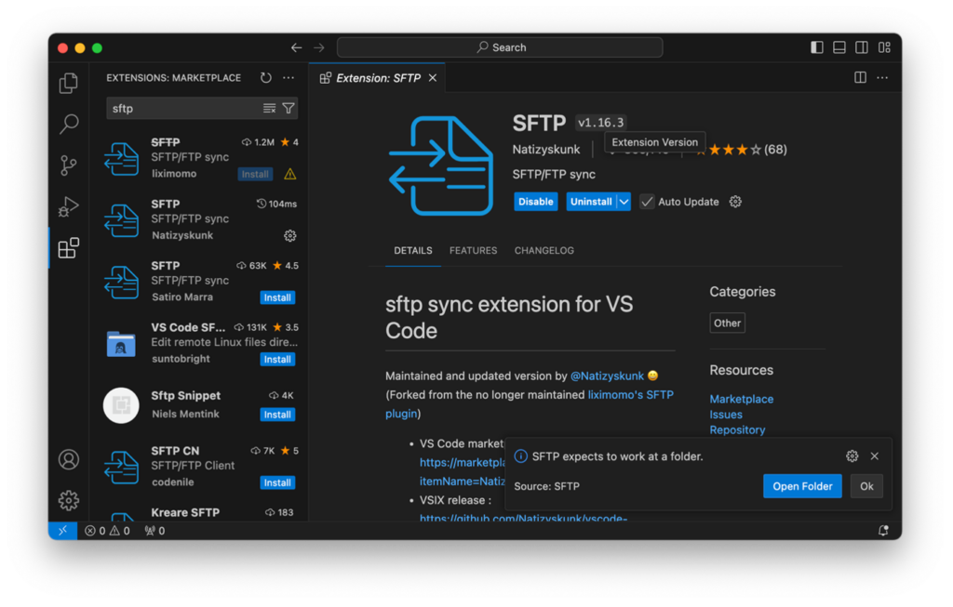Select the Extension: SFTP editor tab
The height and width of the screenshot is (607, 953).
click(377, 78)
